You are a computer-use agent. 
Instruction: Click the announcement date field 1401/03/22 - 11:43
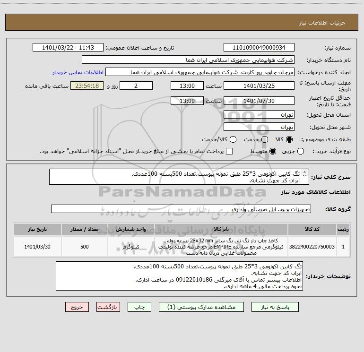pyautogui.click(x=68, y=48)
